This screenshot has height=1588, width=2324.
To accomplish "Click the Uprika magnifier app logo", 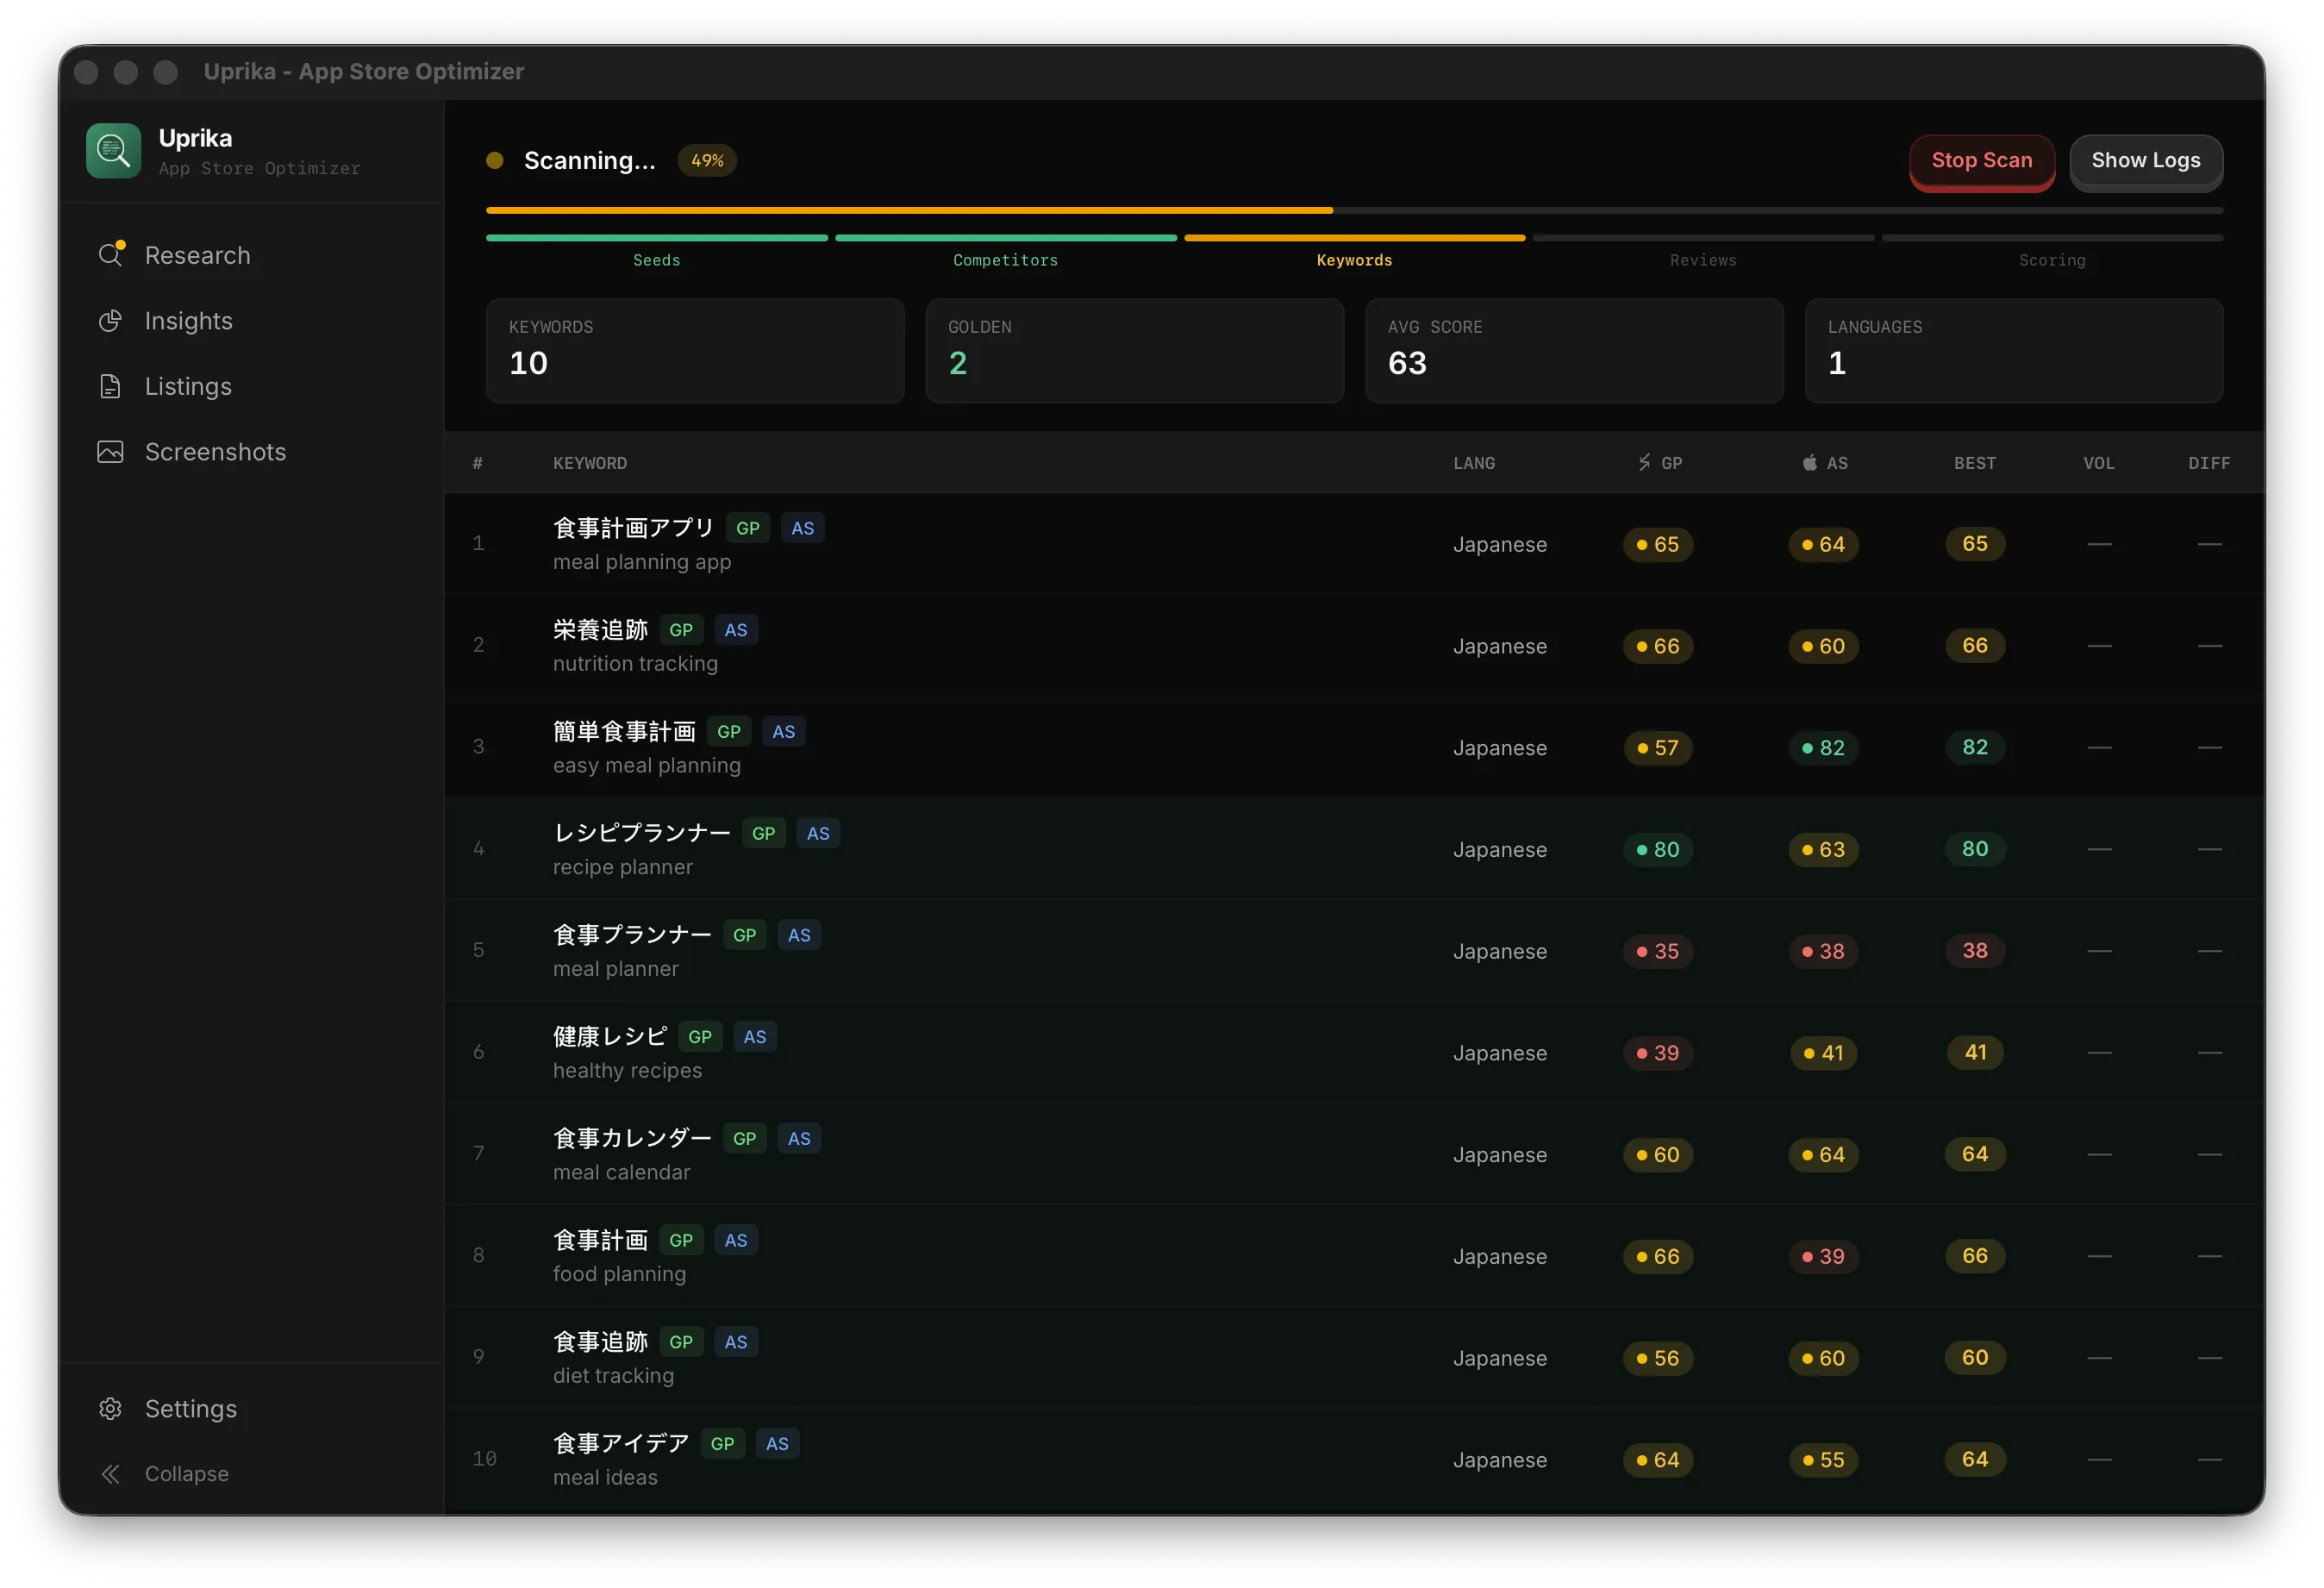I will click(113, 151).
